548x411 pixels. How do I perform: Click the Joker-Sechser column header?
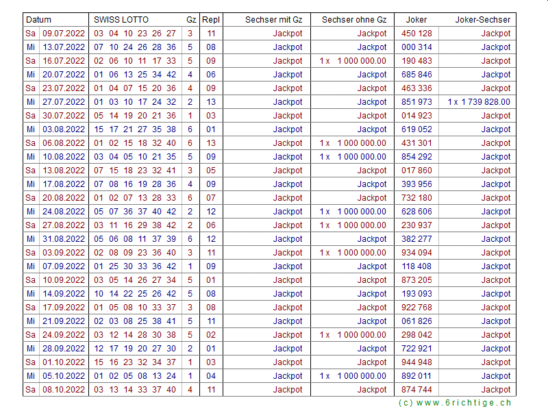click(482, 20)
